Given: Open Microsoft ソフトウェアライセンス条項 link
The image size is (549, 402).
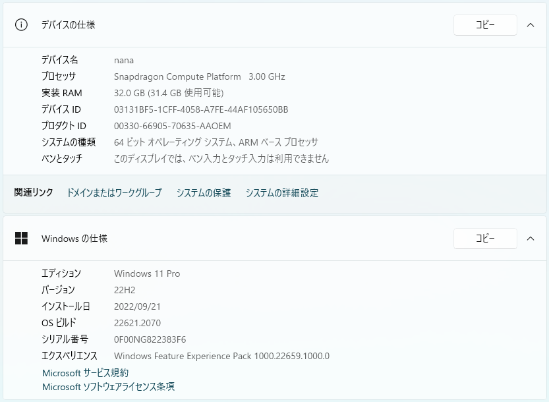Looking at the screenshot, I should [108, 387].
